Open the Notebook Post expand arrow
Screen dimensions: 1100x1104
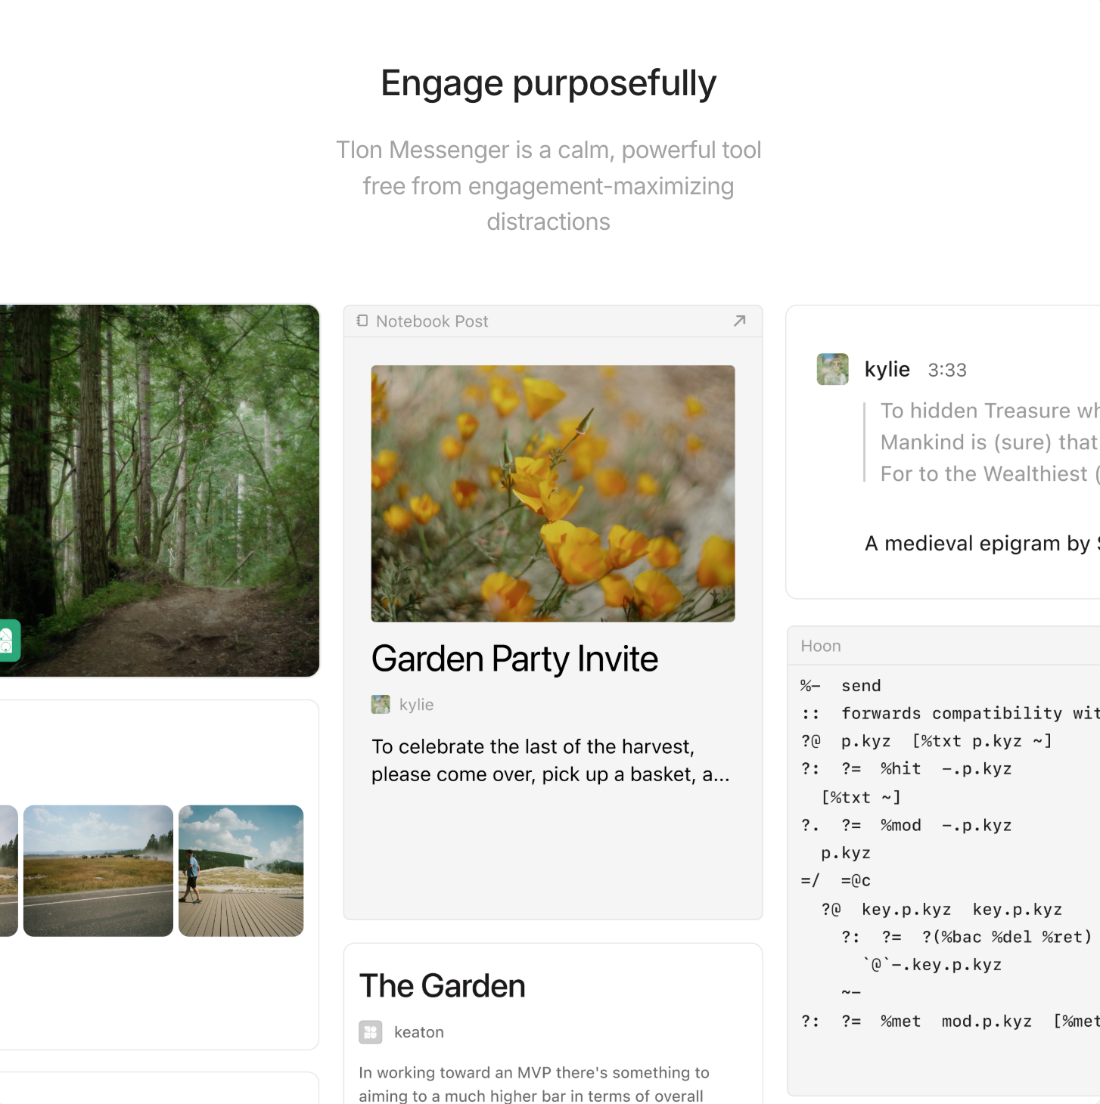click(x=739, y=321)
